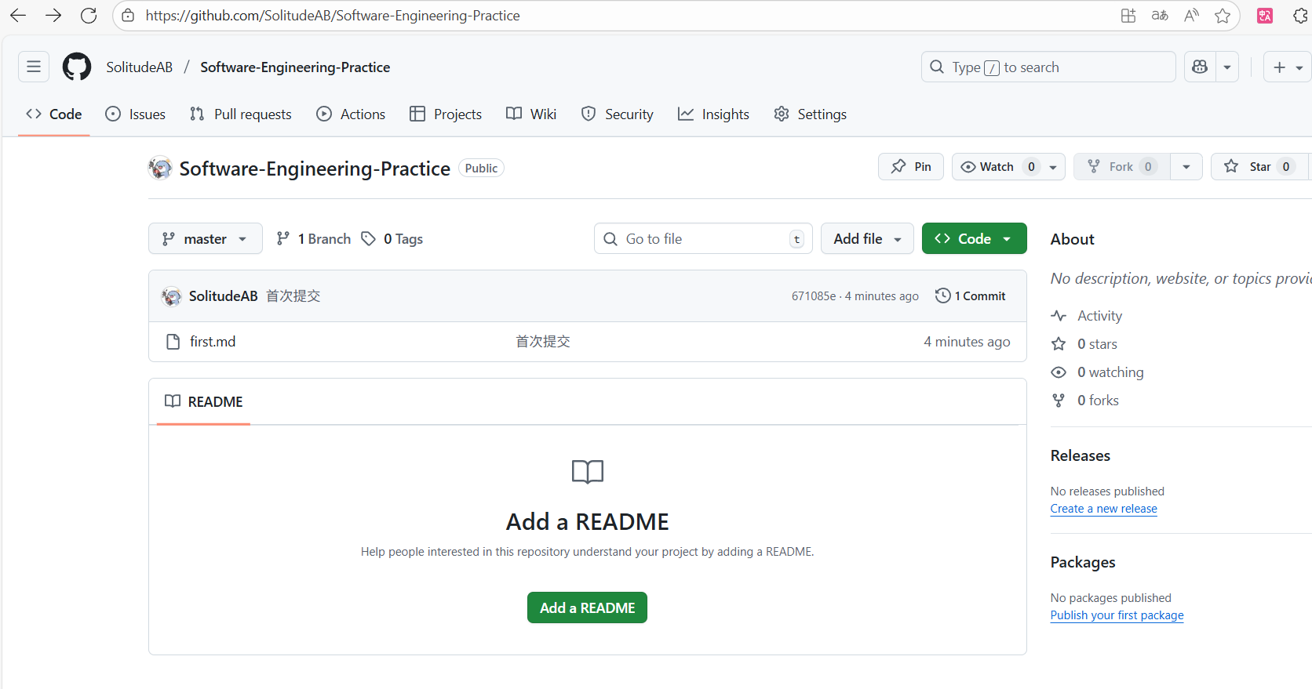Click the Fork button
This screenshot has height=689, width=1312.
[1122, 167]
